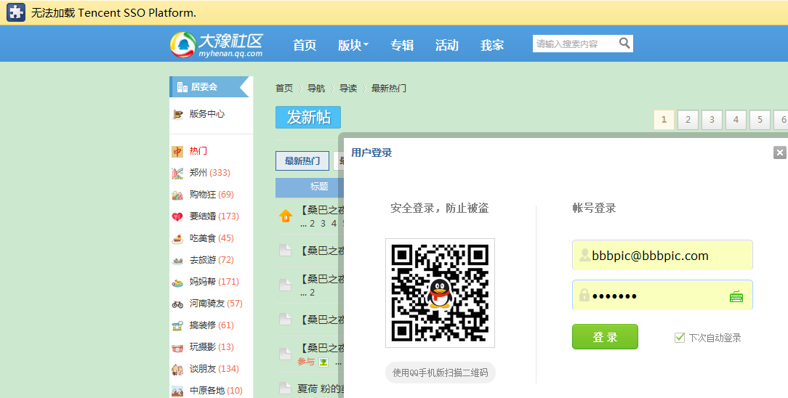
Task: Open the 服务中心 sidebar link
Action: (x=207, y=114)
